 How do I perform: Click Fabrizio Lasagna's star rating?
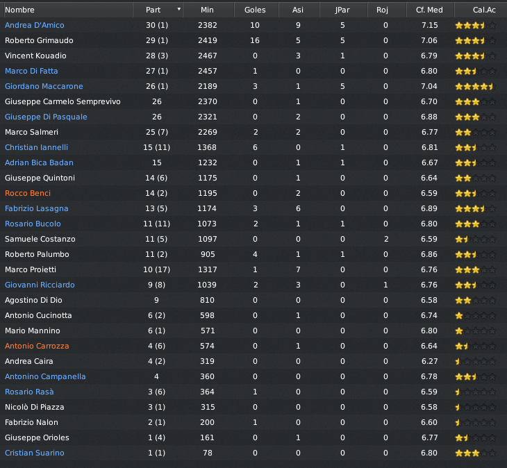tap(475, 209)
